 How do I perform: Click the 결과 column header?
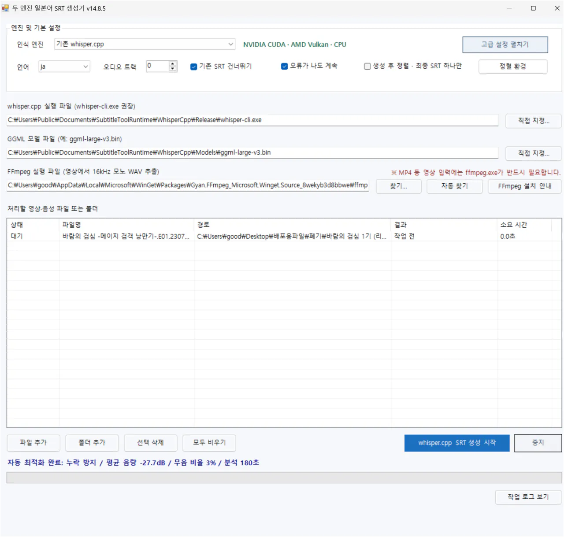(444, 225)
